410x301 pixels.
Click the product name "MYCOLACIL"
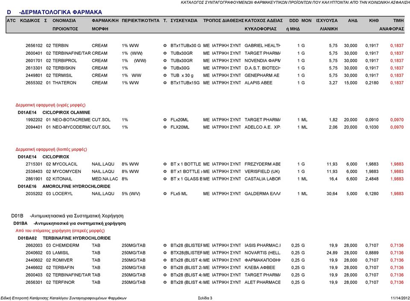(x=65, y=164)
